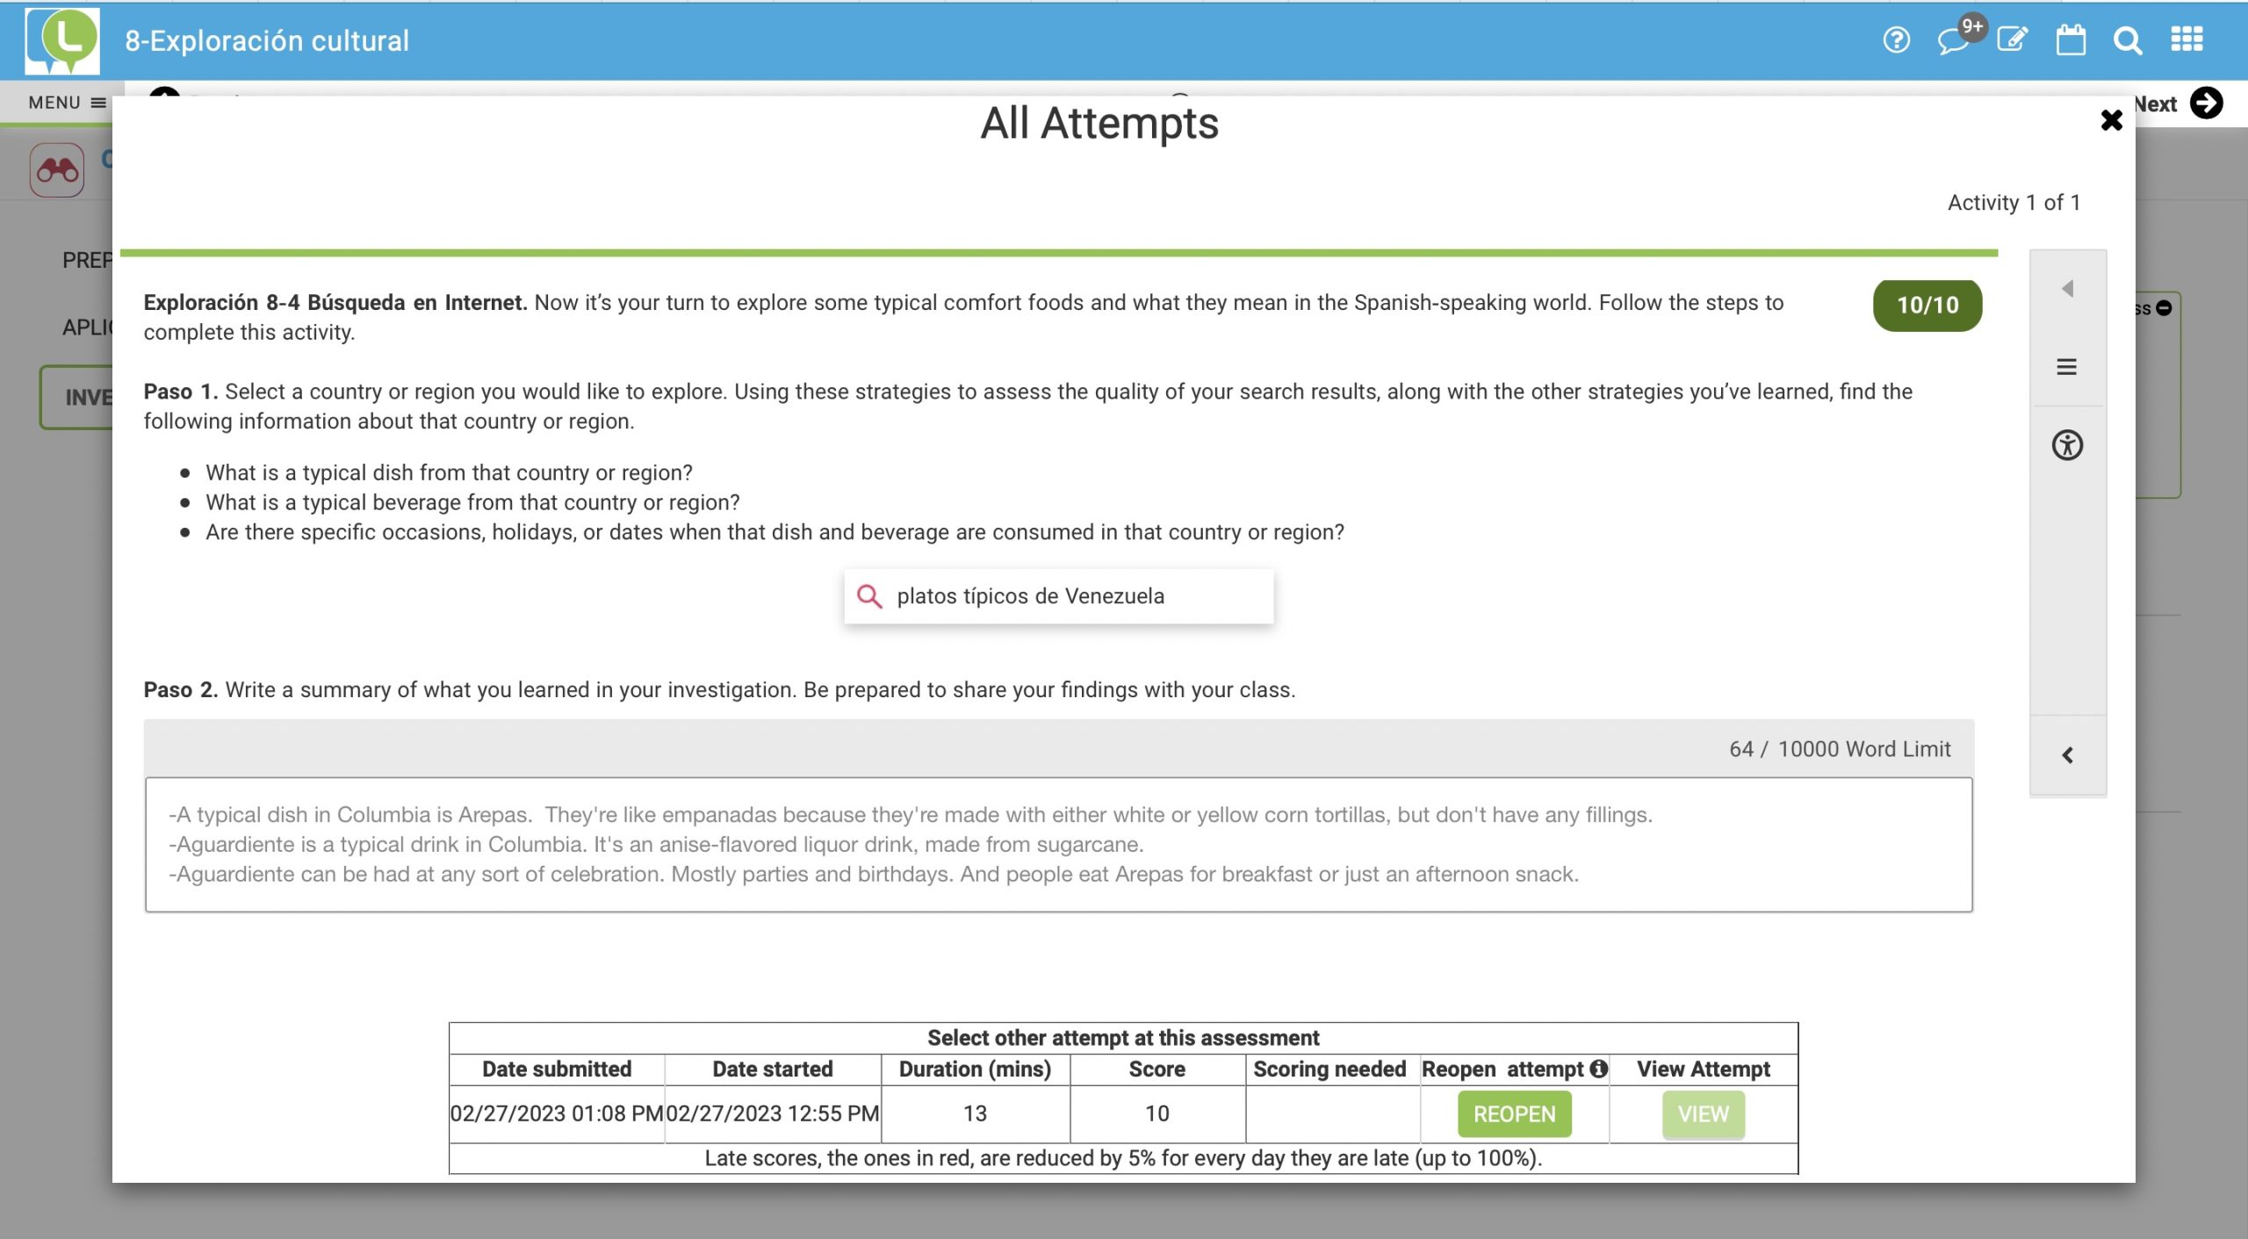Open the help question mark icon
Viewport: 2248px width, 1239px height.
(1896, 40)
